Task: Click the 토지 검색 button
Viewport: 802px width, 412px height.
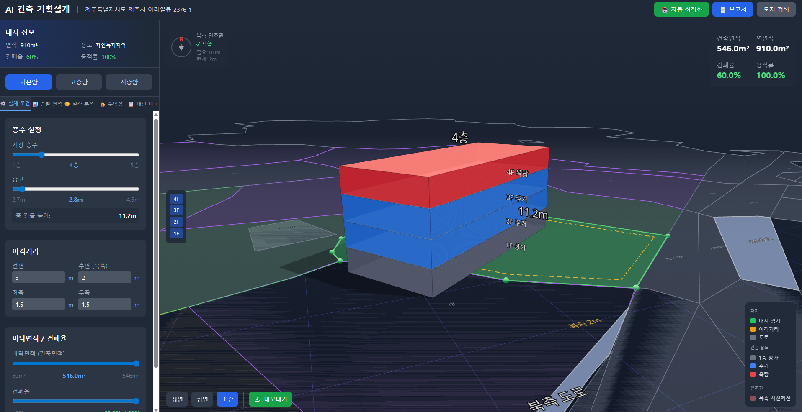Action: [776, 9]
